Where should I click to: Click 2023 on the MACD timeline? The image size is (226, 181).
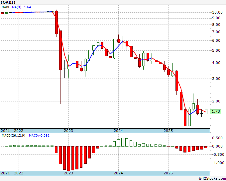coord(68,173)
